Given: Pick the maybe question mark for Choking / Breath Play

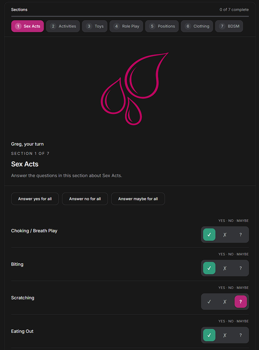Looking at the screenshot, I should click(241, 235).
